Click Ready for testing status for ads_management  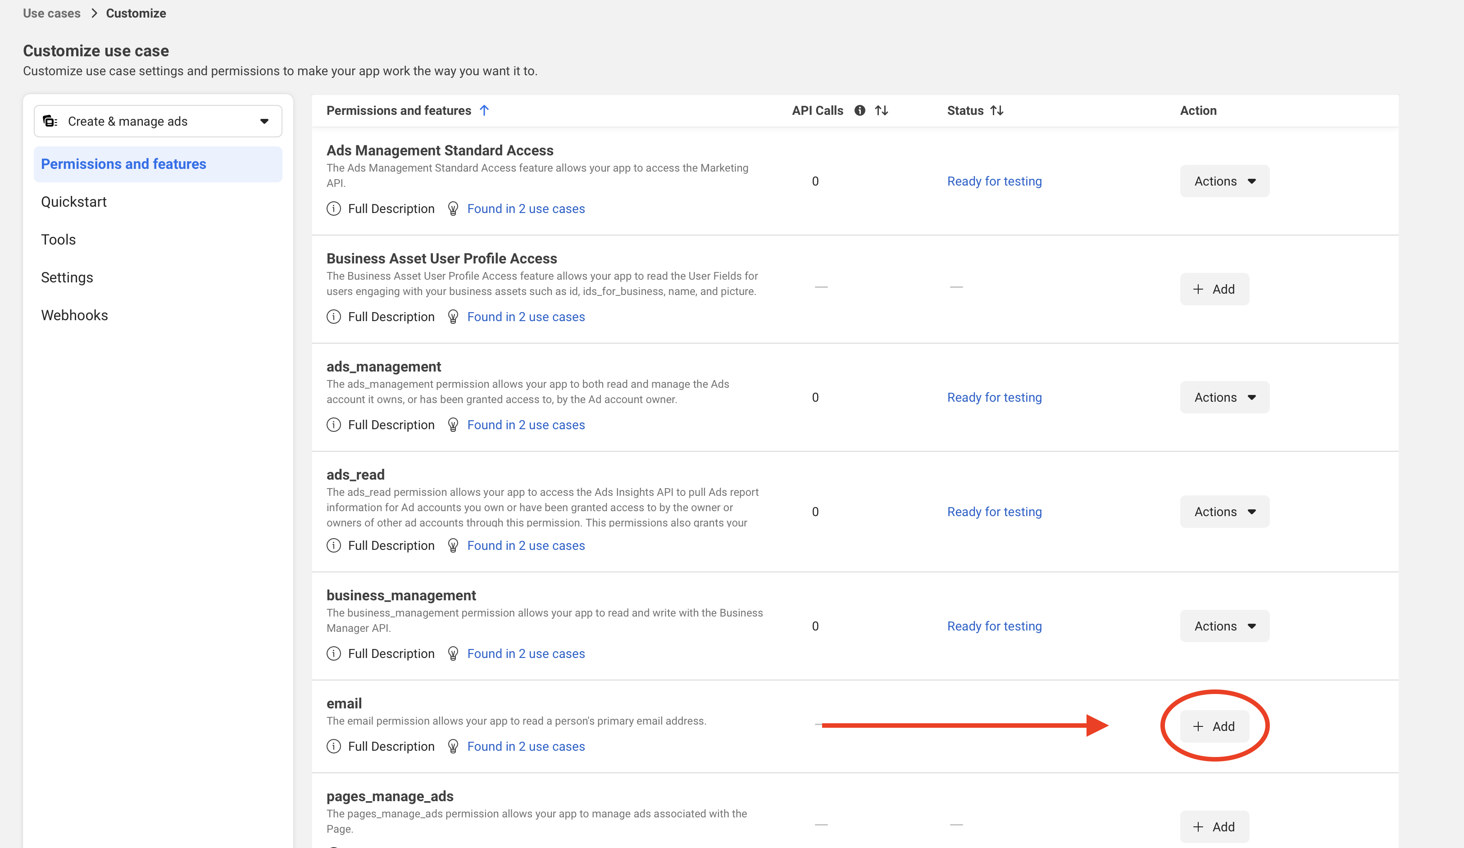point(994,397)
